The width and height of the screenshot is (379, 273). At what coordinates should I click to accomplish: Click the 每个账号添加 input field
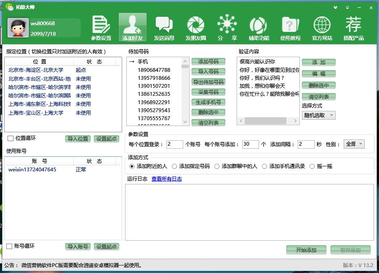251,144
